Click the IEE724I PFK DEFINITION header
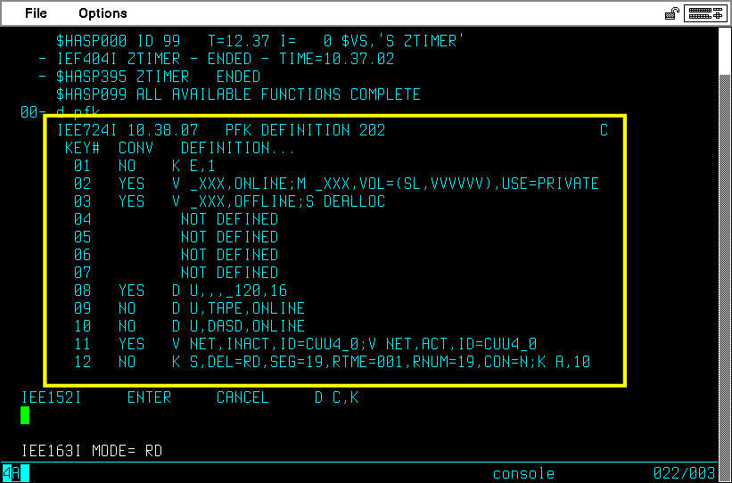 point(221,130)
